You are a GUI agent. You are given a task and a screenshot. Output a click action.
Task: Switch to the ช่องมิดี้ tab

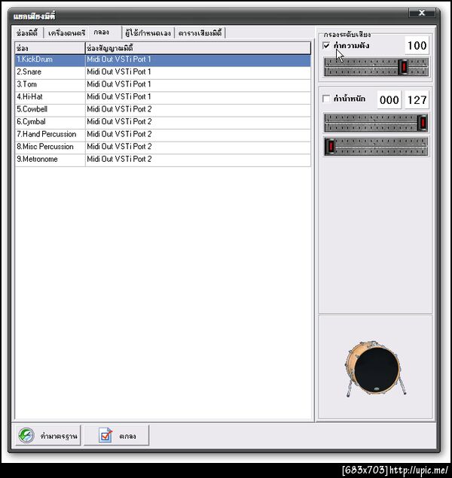point(27,33)
